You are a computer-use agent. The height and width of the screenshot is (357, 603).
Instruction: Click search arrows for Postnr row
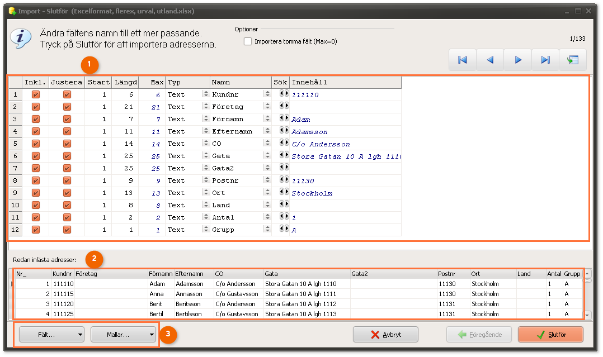pyautogui.click(x=284, y=179)
